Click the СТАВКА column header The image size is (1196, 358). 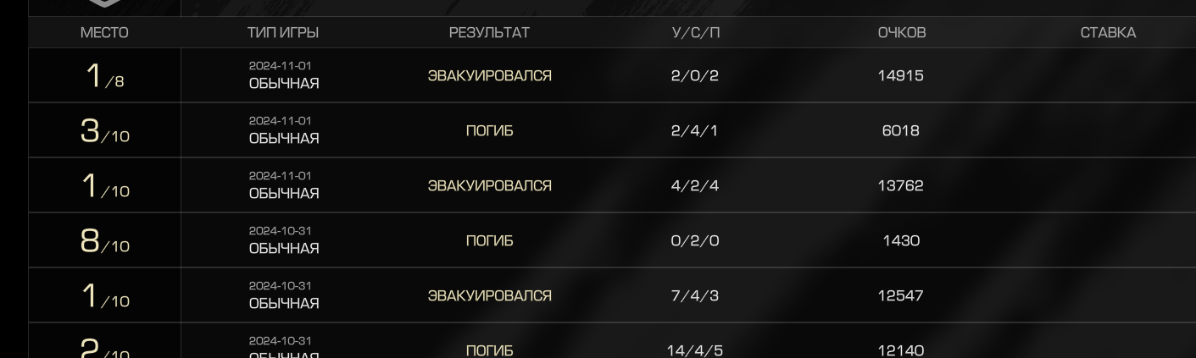point(1108,33)
